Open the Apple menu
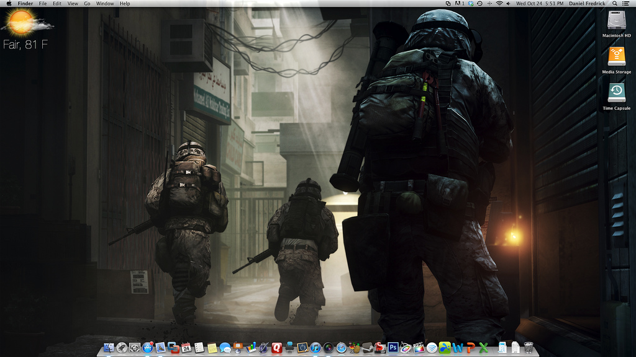636x357 pixels. pos(9,3)
